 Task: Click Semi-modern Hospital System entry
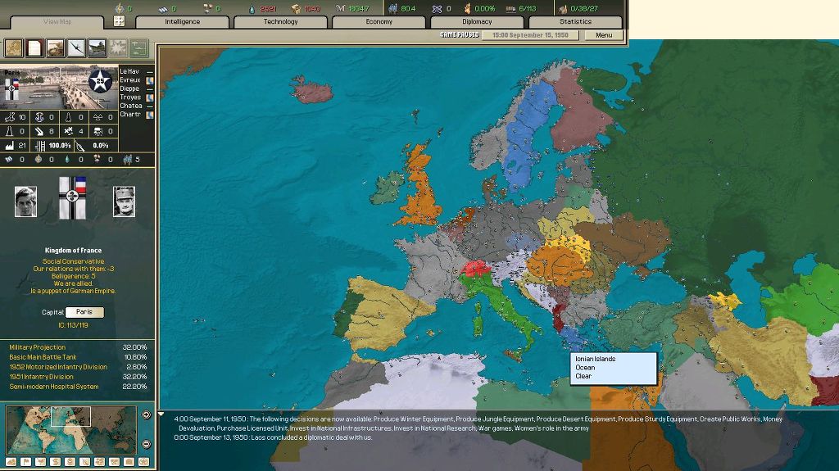(78, 387)
